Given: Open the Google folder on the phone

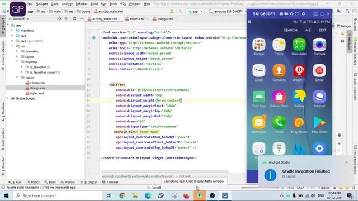Looking at the screenshot, I should pos(258,45).
